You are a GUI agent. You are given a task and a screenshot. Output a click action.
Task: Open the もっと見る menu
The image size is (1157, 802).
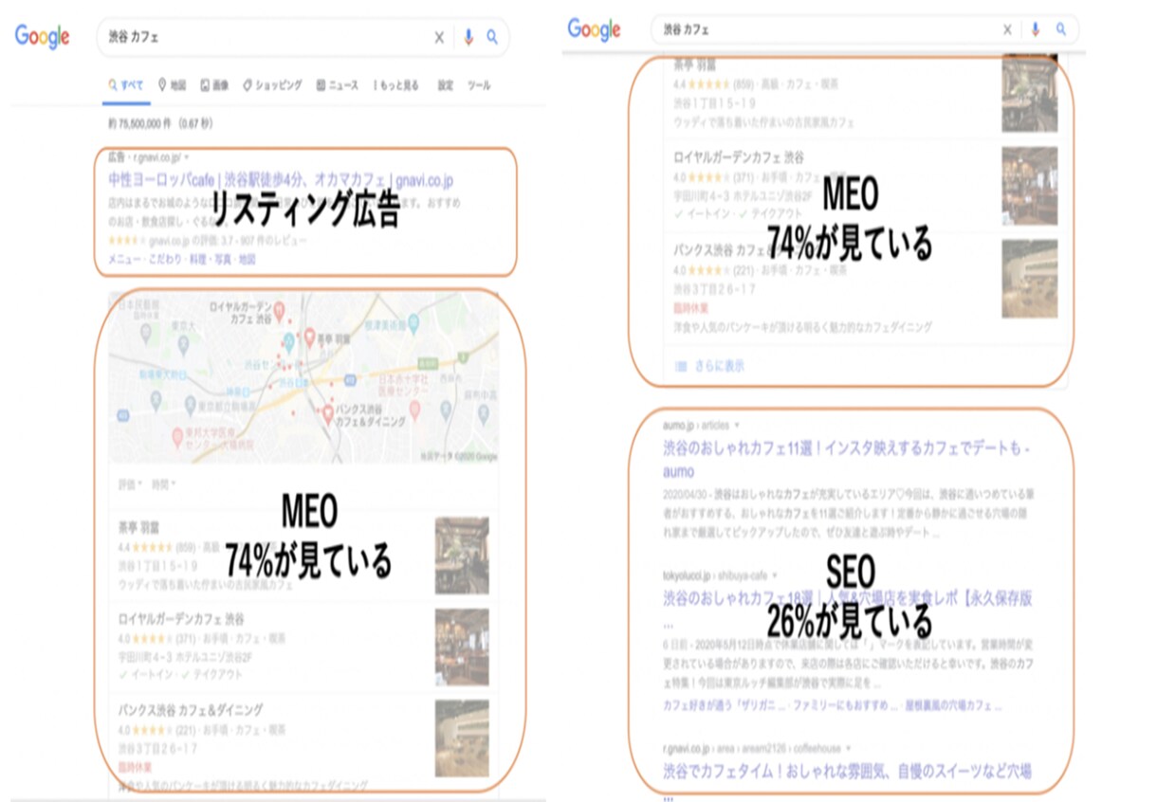pos(395,85)
